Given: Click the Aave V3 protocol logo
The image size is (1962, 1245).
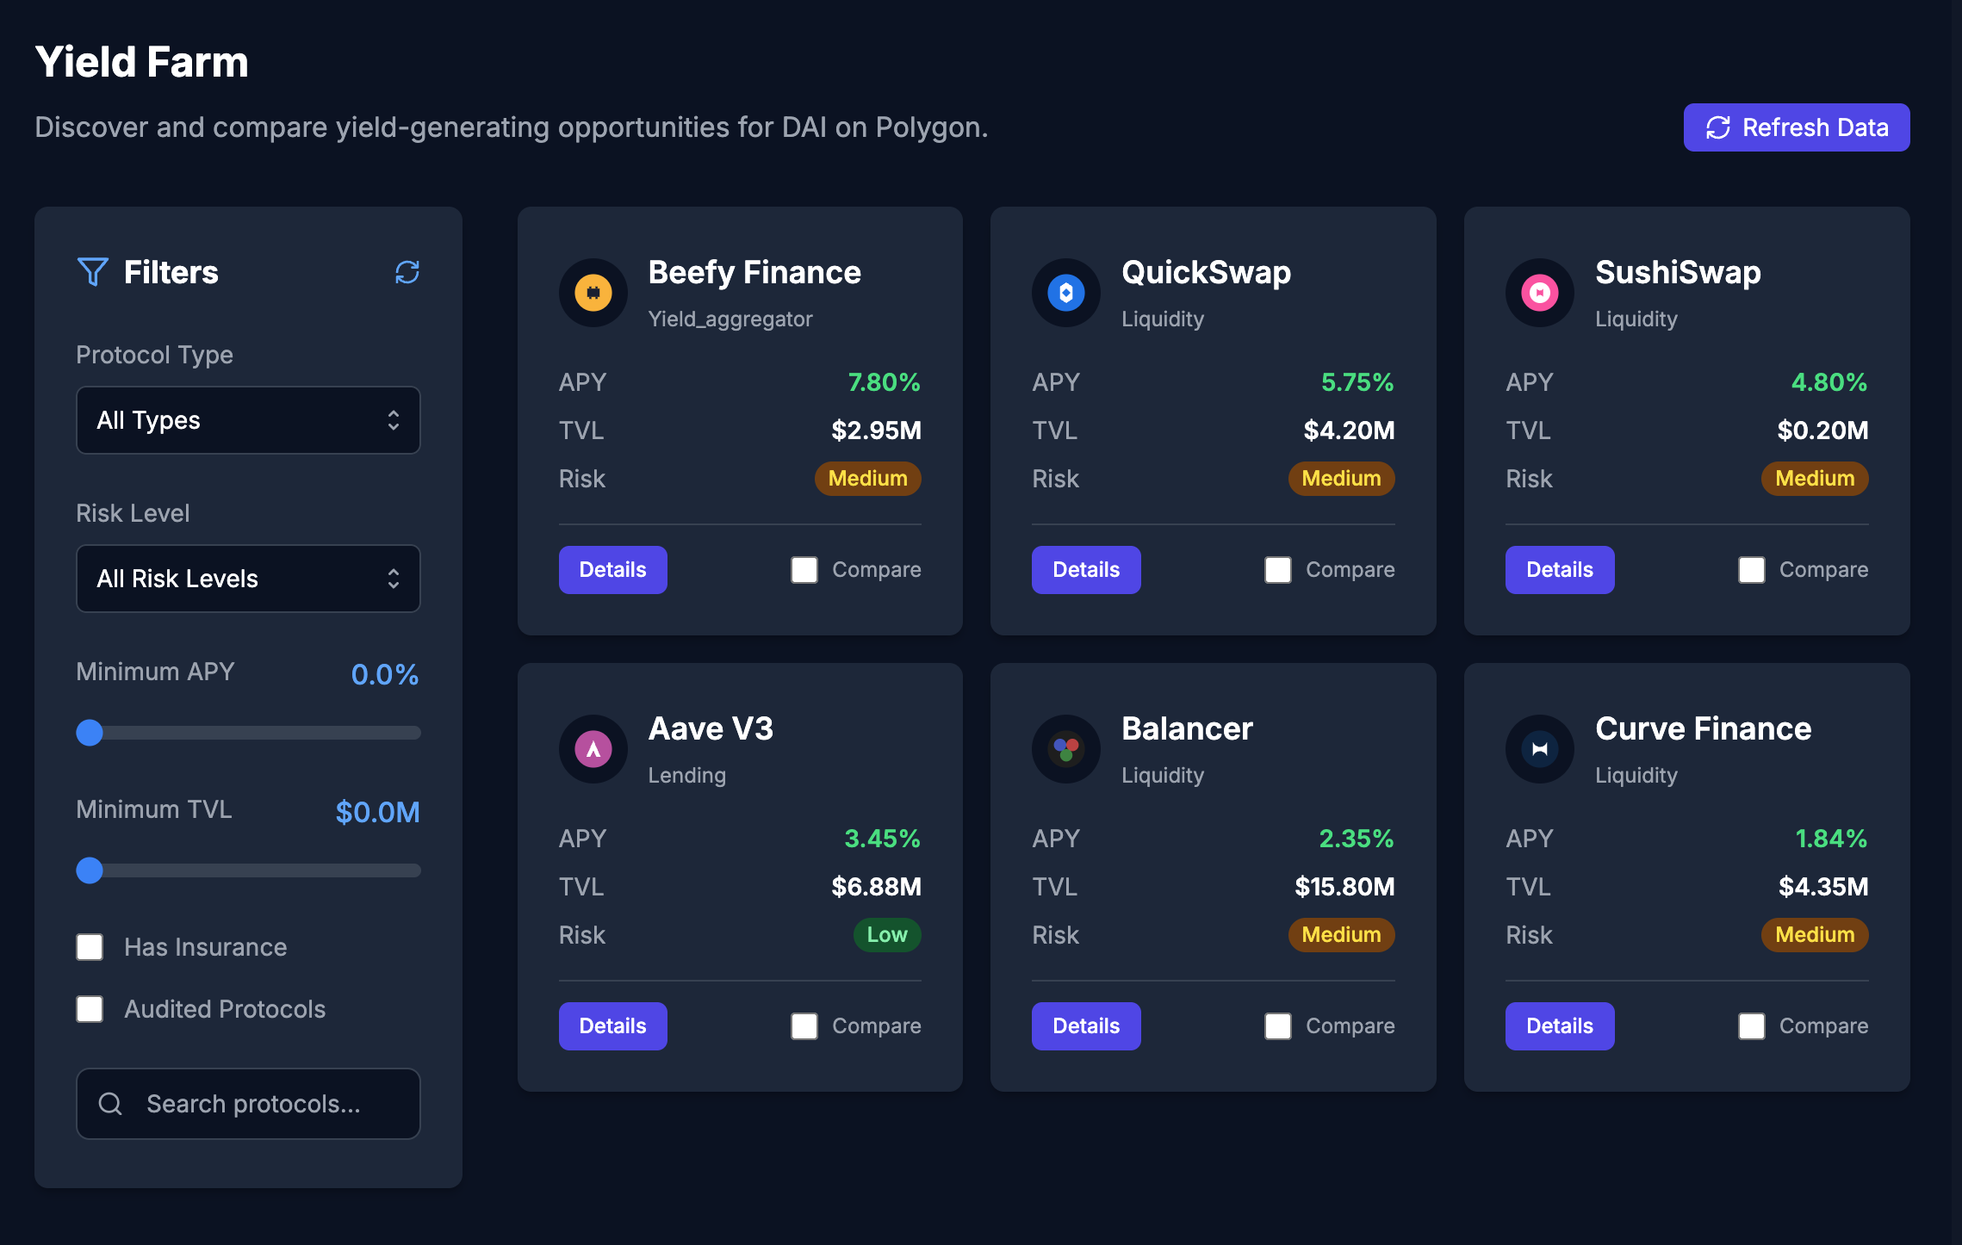Looking at the screenshot, I should pyautogui.click(x=593, y=749).
